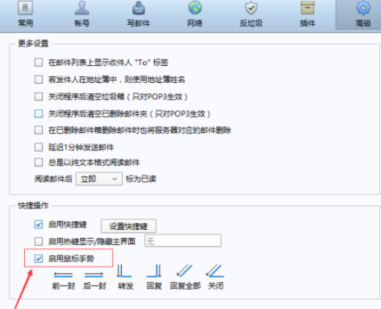Click the 回复全部 gesture label
This screenshot has width=381, height=309.
(185, 286)
